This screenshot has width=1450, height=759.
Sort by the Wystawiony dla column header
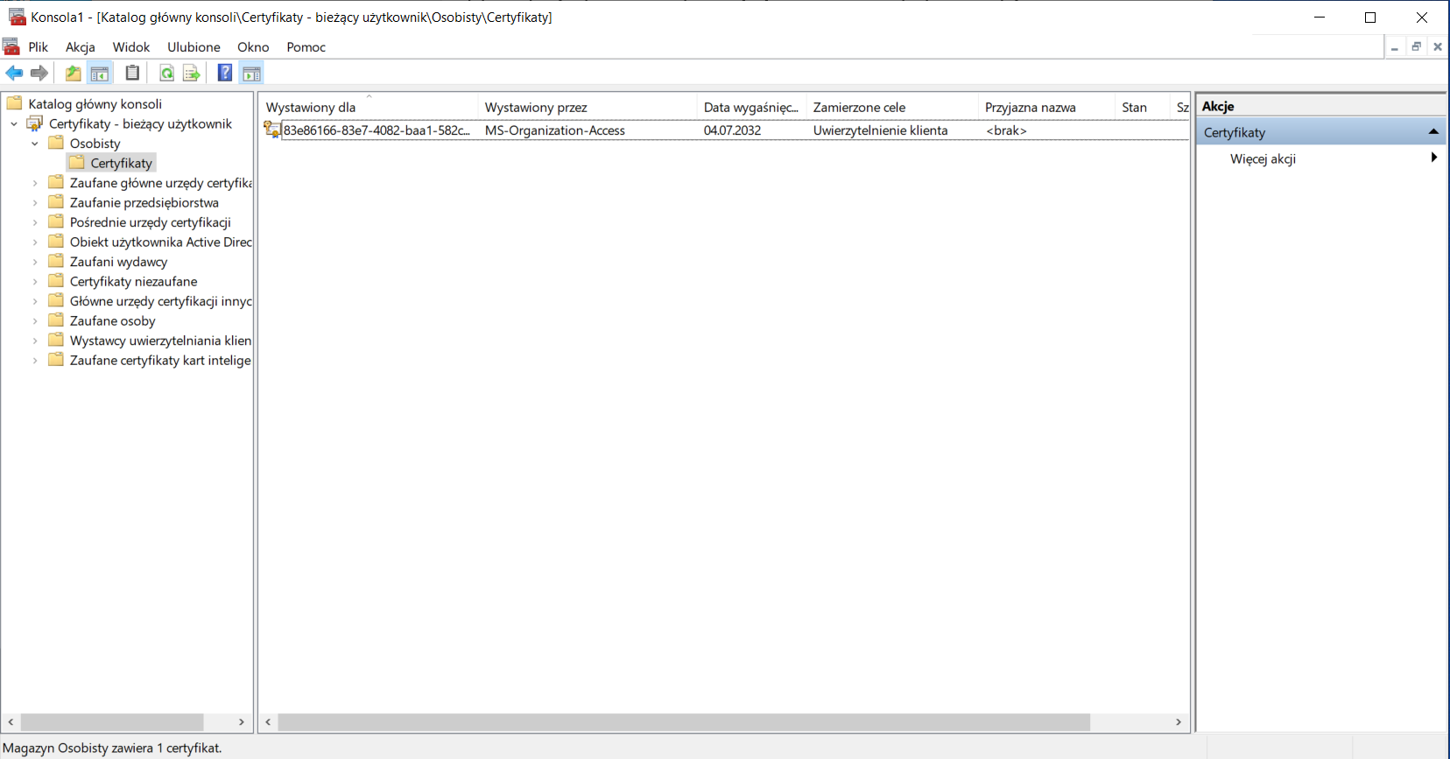[x=369, y=107]
